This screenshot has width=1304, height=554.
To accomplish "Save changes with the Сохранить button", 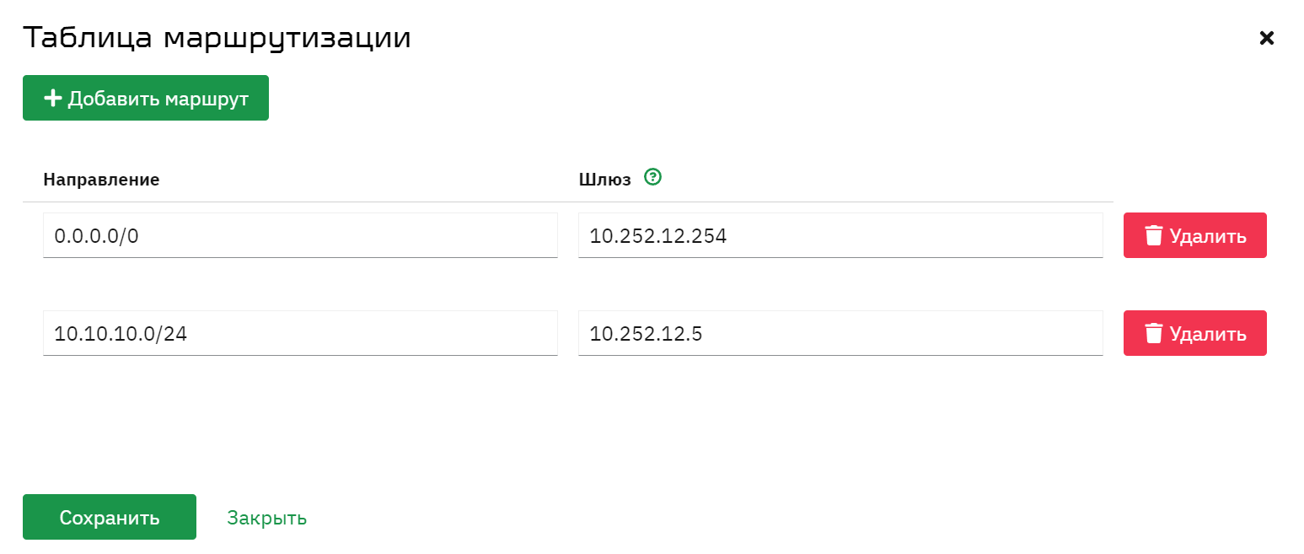I will click(x=110, y=517).
